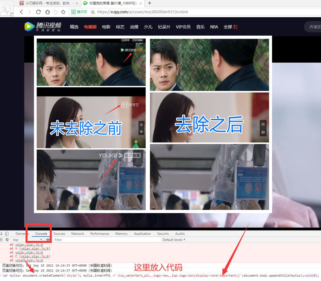
Task: Click the user profile avatar
Action: click(6, 9)
